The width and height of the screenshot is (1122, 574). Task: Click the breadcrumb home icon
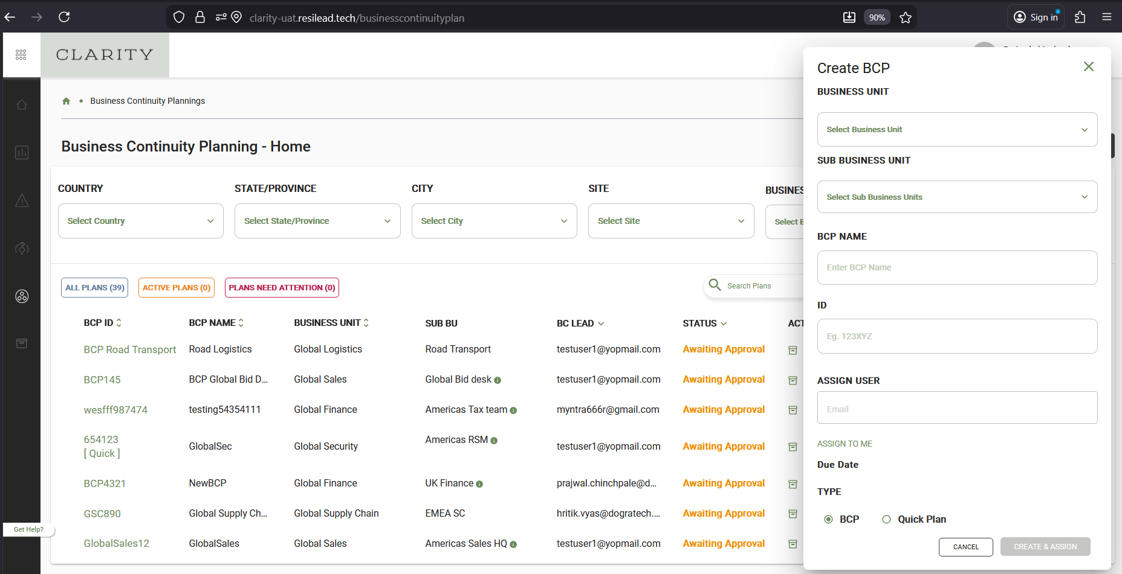(66, 101)
